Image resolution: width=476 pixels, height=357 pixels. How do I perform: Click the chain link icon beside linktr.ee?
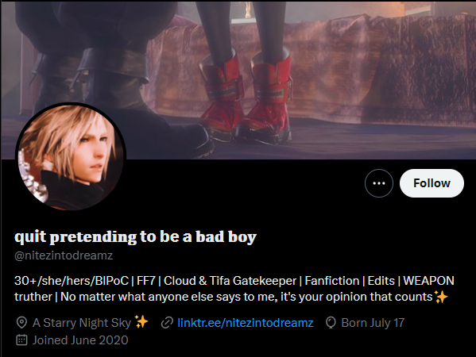click(167, 322)
